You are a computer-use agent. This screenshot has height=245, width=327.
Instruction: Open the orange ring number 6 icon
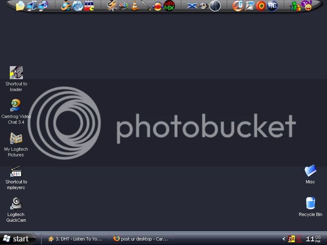point(238,6)
